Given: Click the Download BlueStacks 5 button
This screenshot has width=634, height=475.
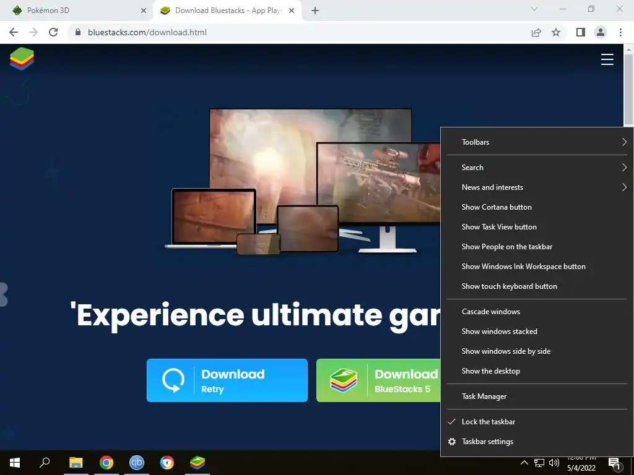Looking at the screenshot, I should coord(378,380).
